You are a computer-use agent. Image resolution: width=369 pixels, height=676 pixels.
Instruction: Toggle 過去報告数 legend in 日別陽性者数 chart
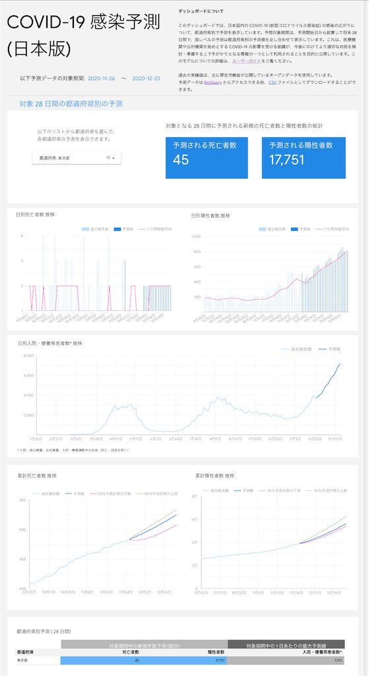point(272,229)
